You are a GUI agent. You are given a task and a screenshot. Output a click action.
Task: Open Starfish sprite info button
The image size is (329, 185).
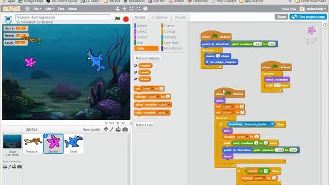46,136
